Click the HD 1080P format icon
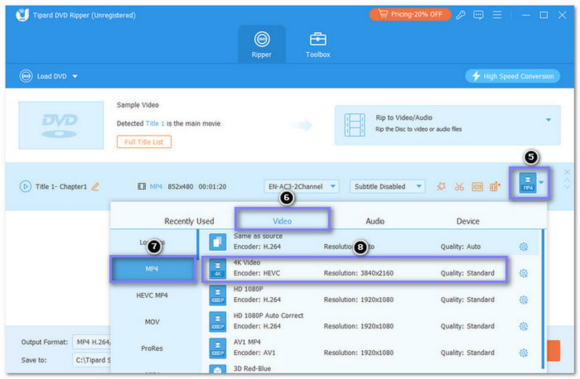This screenshot has width=580, height=379. click(218, 295)
